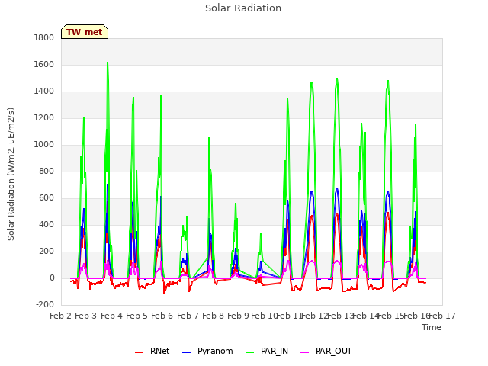
Task: Click the 400 y-axis tick label
Action: [x=47, y=225]
